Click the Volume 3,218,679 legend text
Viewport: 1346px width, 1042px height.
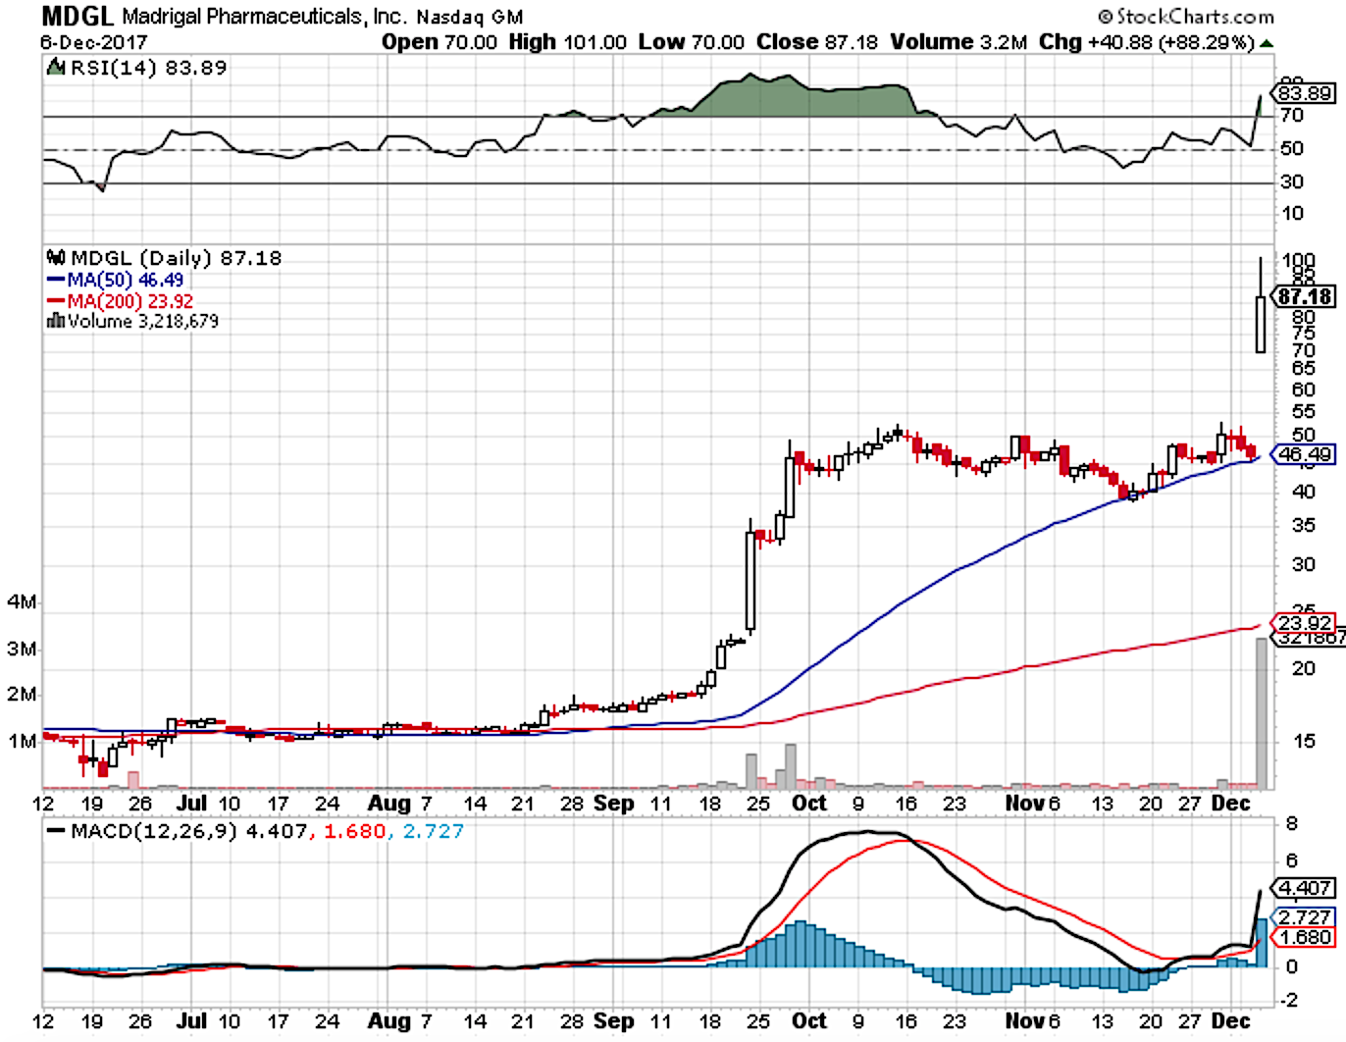point(143,322)
